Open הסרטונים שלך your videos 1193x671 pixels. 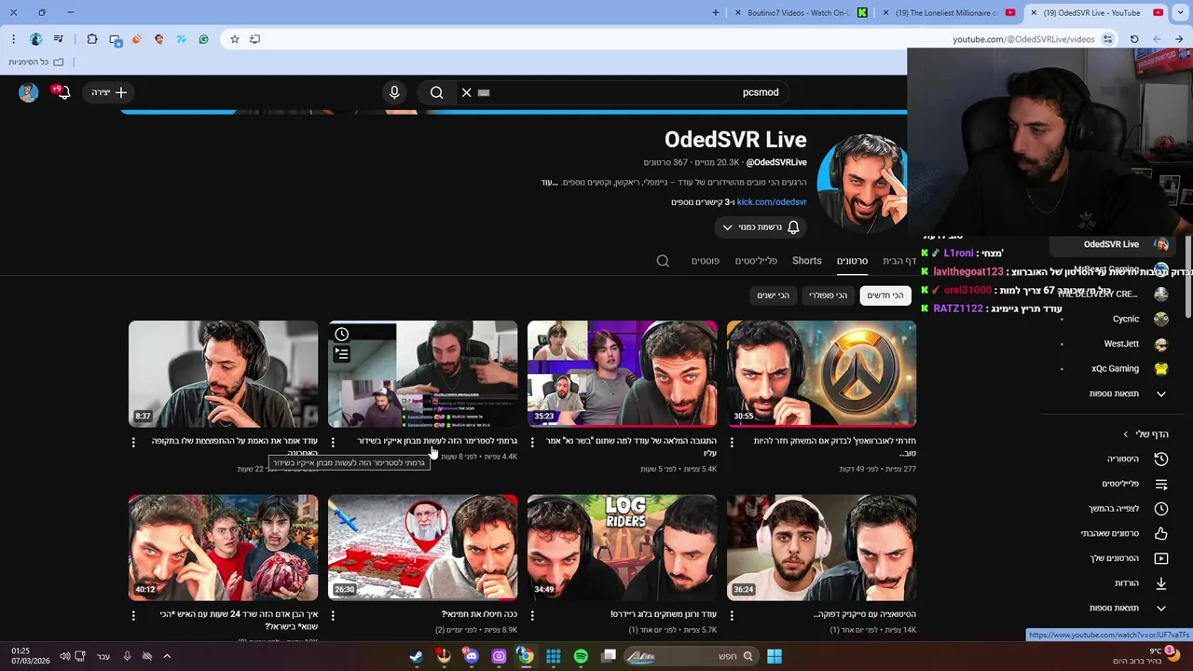click(x=1114, y=558)
